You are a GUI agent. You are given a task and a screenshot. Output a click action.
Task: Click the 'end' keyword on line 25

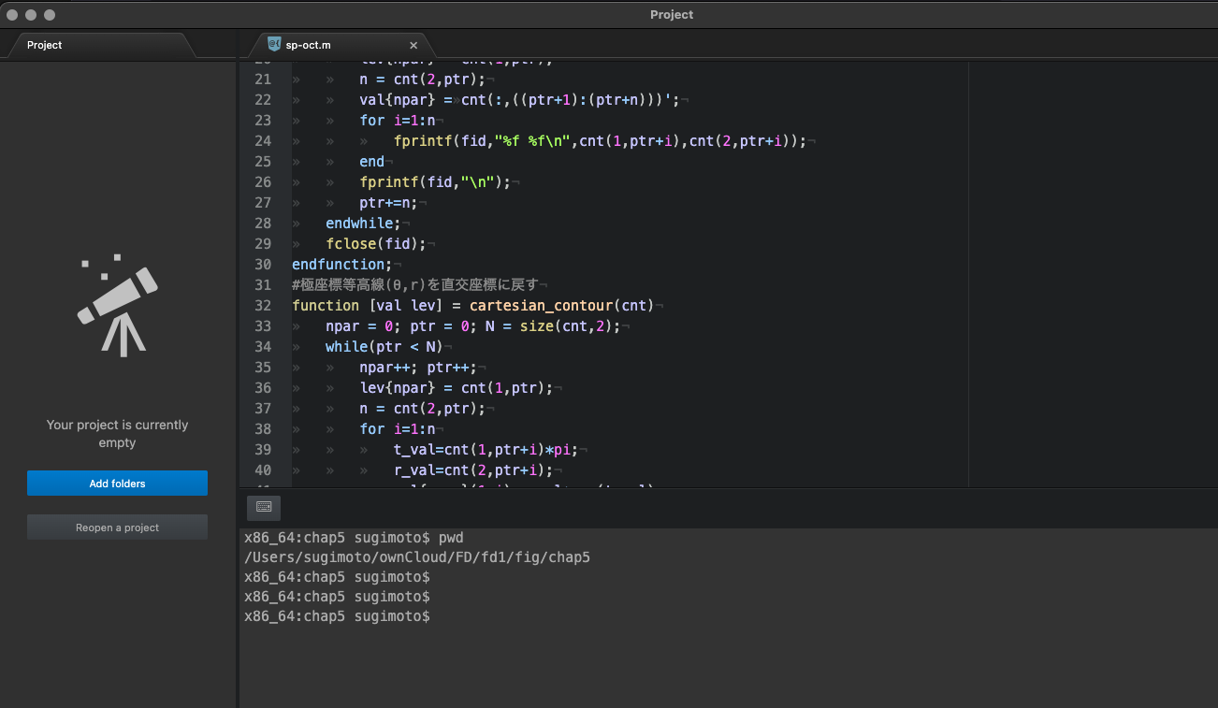(x=372, y=162)
